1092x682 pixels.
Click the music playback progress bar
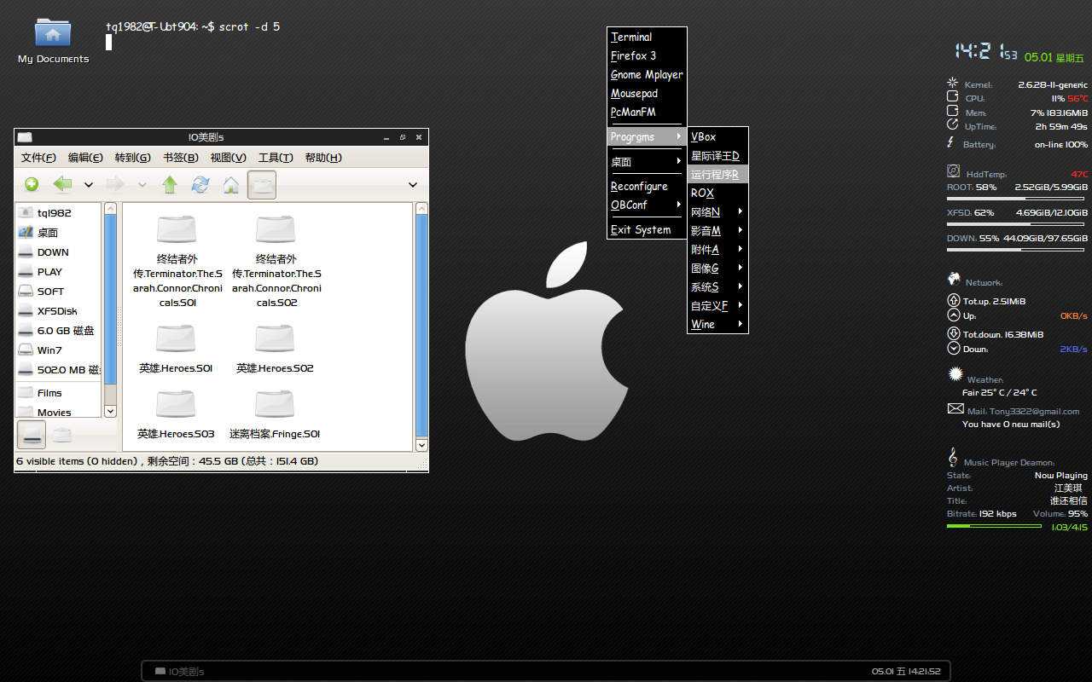click(994, 526)
